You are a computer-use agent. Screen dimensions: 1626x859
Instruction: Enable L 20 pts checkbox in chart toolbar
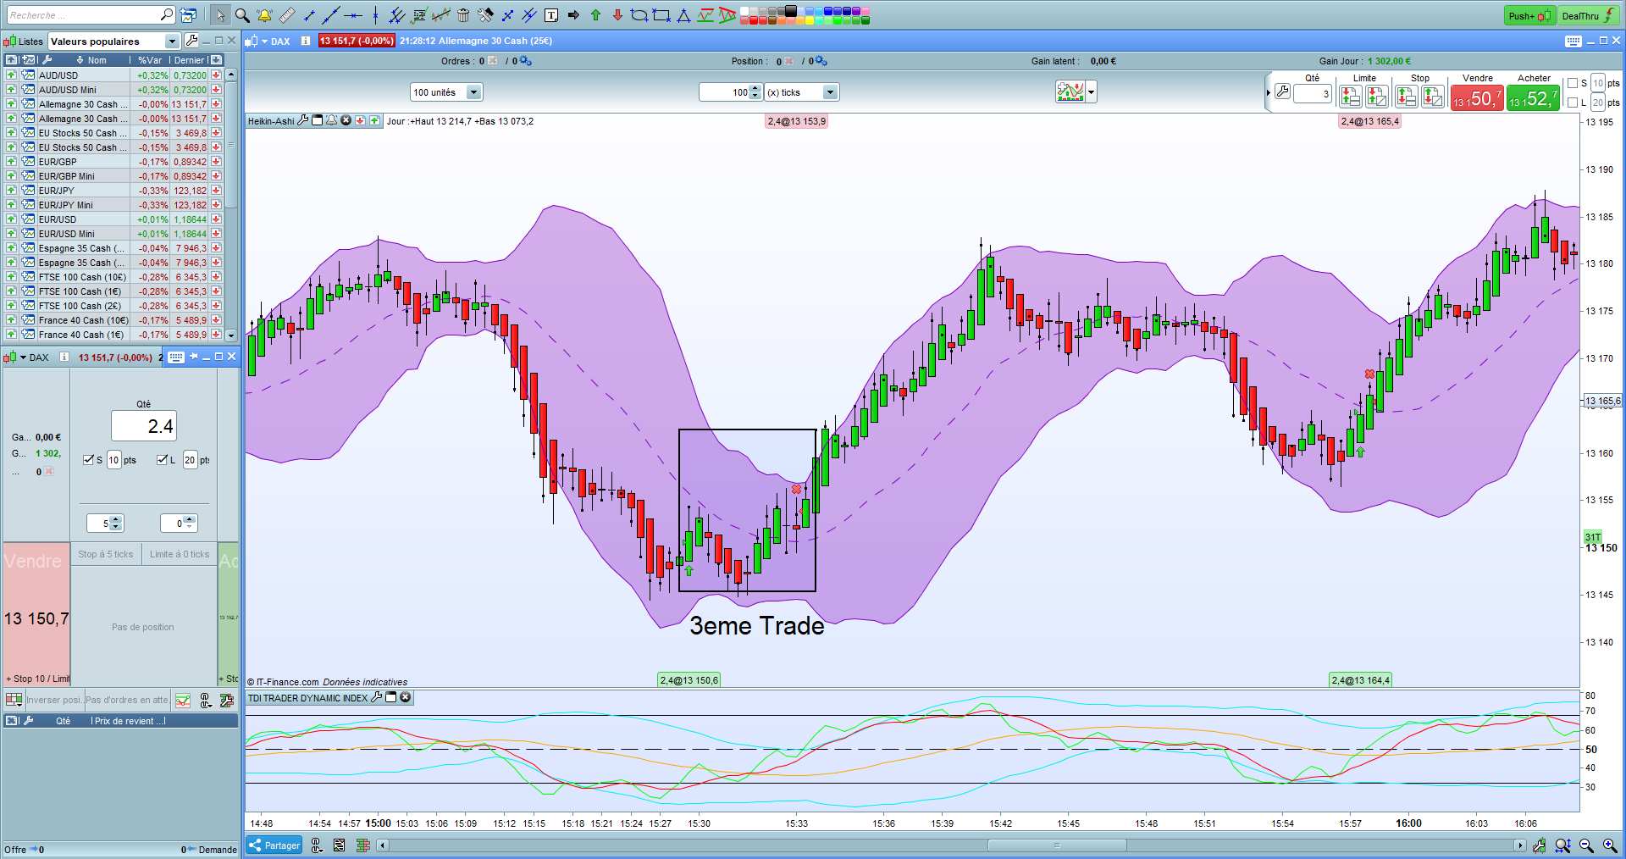(x=1573, y=103)
